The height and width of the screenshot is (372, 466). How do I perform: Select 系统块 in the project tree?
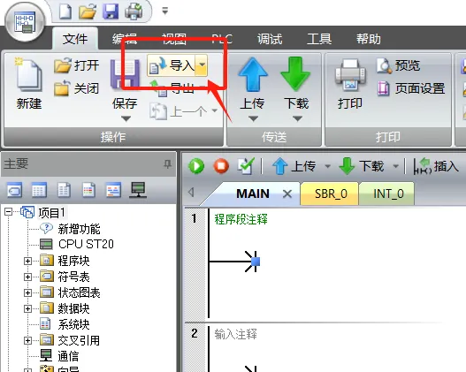(73, 324)
